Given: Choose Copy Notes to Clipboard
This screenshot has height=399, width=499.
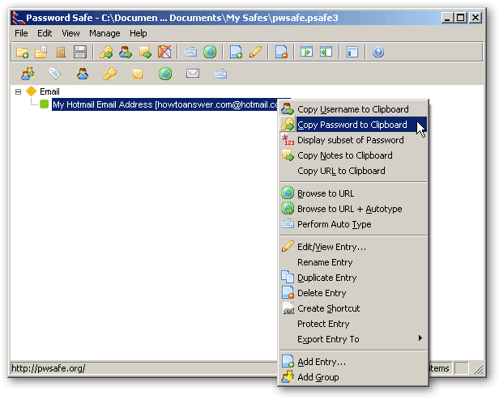Looking at the screenshot, I should tap(353, 155).
